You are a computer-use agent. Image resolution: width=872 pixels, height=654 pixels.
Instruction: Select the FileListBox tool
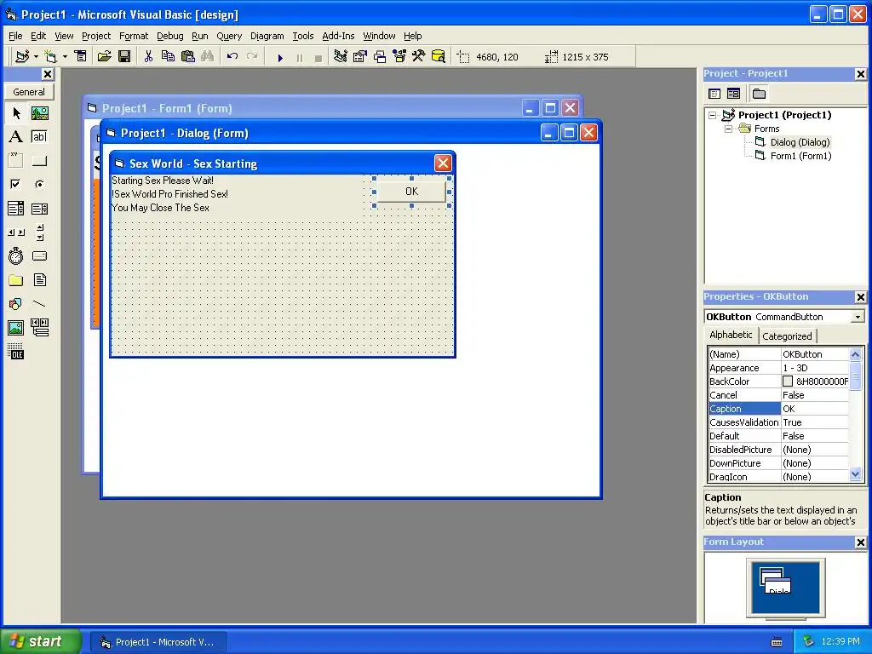(39, 279)
